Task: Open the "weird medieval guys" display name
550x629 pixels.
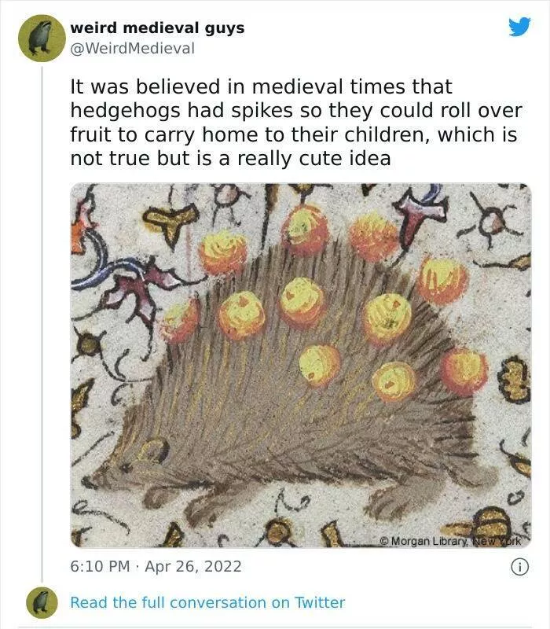Action: 157,28
